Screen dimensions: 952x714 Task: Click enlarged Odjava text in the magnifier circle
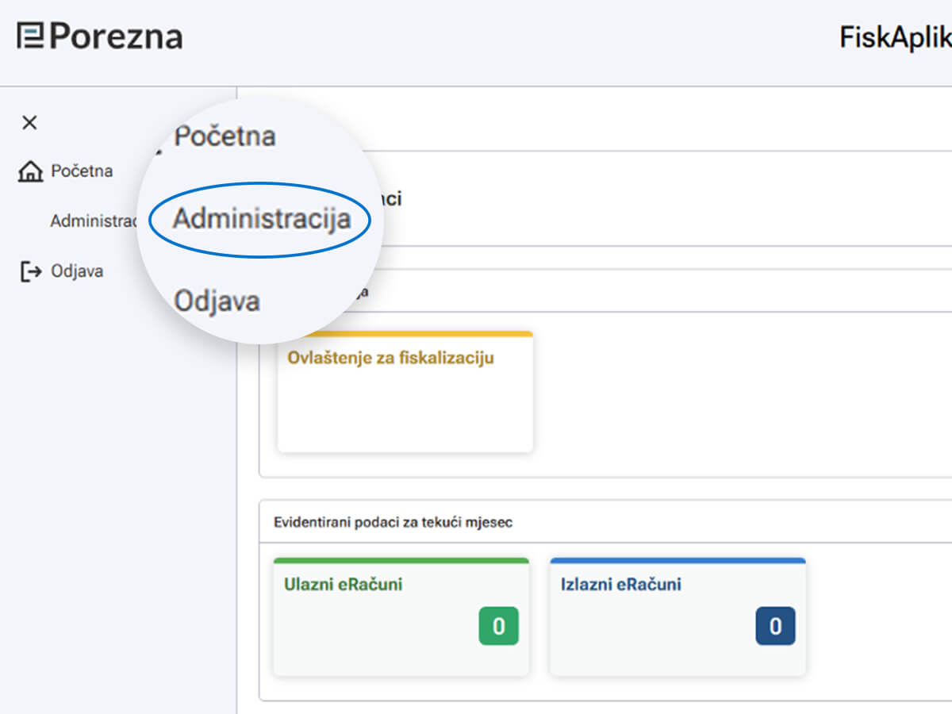point(217,301)
